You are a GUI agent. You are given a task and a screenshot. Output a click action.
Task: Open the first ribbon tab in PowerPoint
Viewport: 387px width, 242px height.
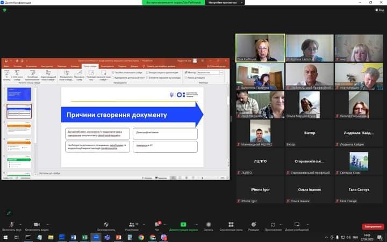pyautogui.click(x=8, y=66)
